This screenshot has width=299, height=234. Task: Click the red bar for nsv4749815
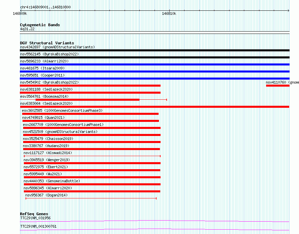pyautogui.click(x=91, y=121)
